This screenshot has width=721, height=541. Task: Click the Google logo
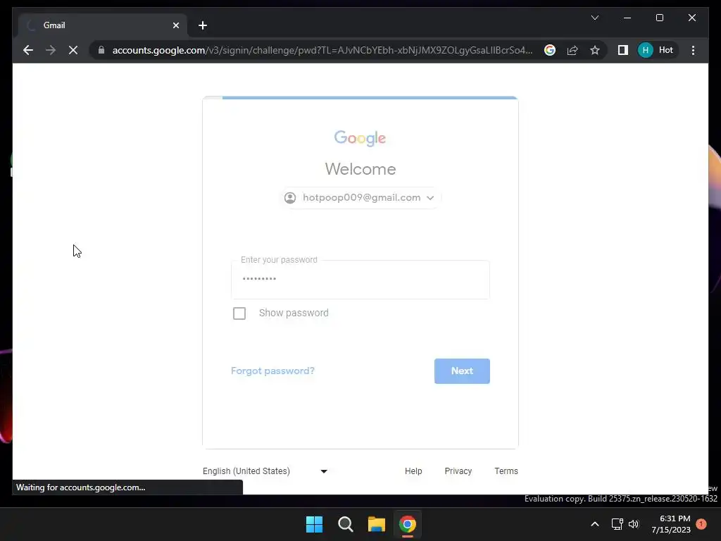360,138
